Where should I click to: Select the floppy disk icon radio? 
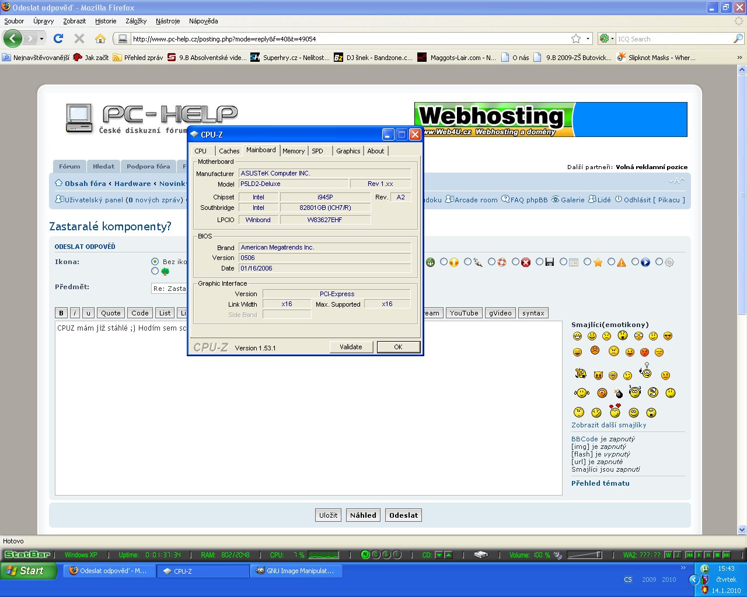coord(539,262)
